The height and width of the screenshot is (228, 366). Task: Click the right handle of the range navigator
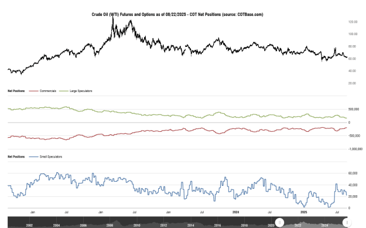point(347,222)
